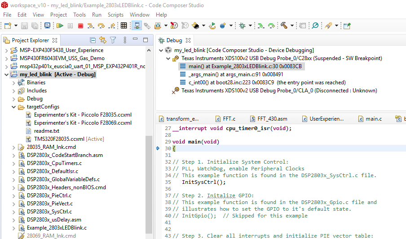Click the yellow Step Over icon
The image size is (406, 239).
pyautogui.click(x=101, y=26)
